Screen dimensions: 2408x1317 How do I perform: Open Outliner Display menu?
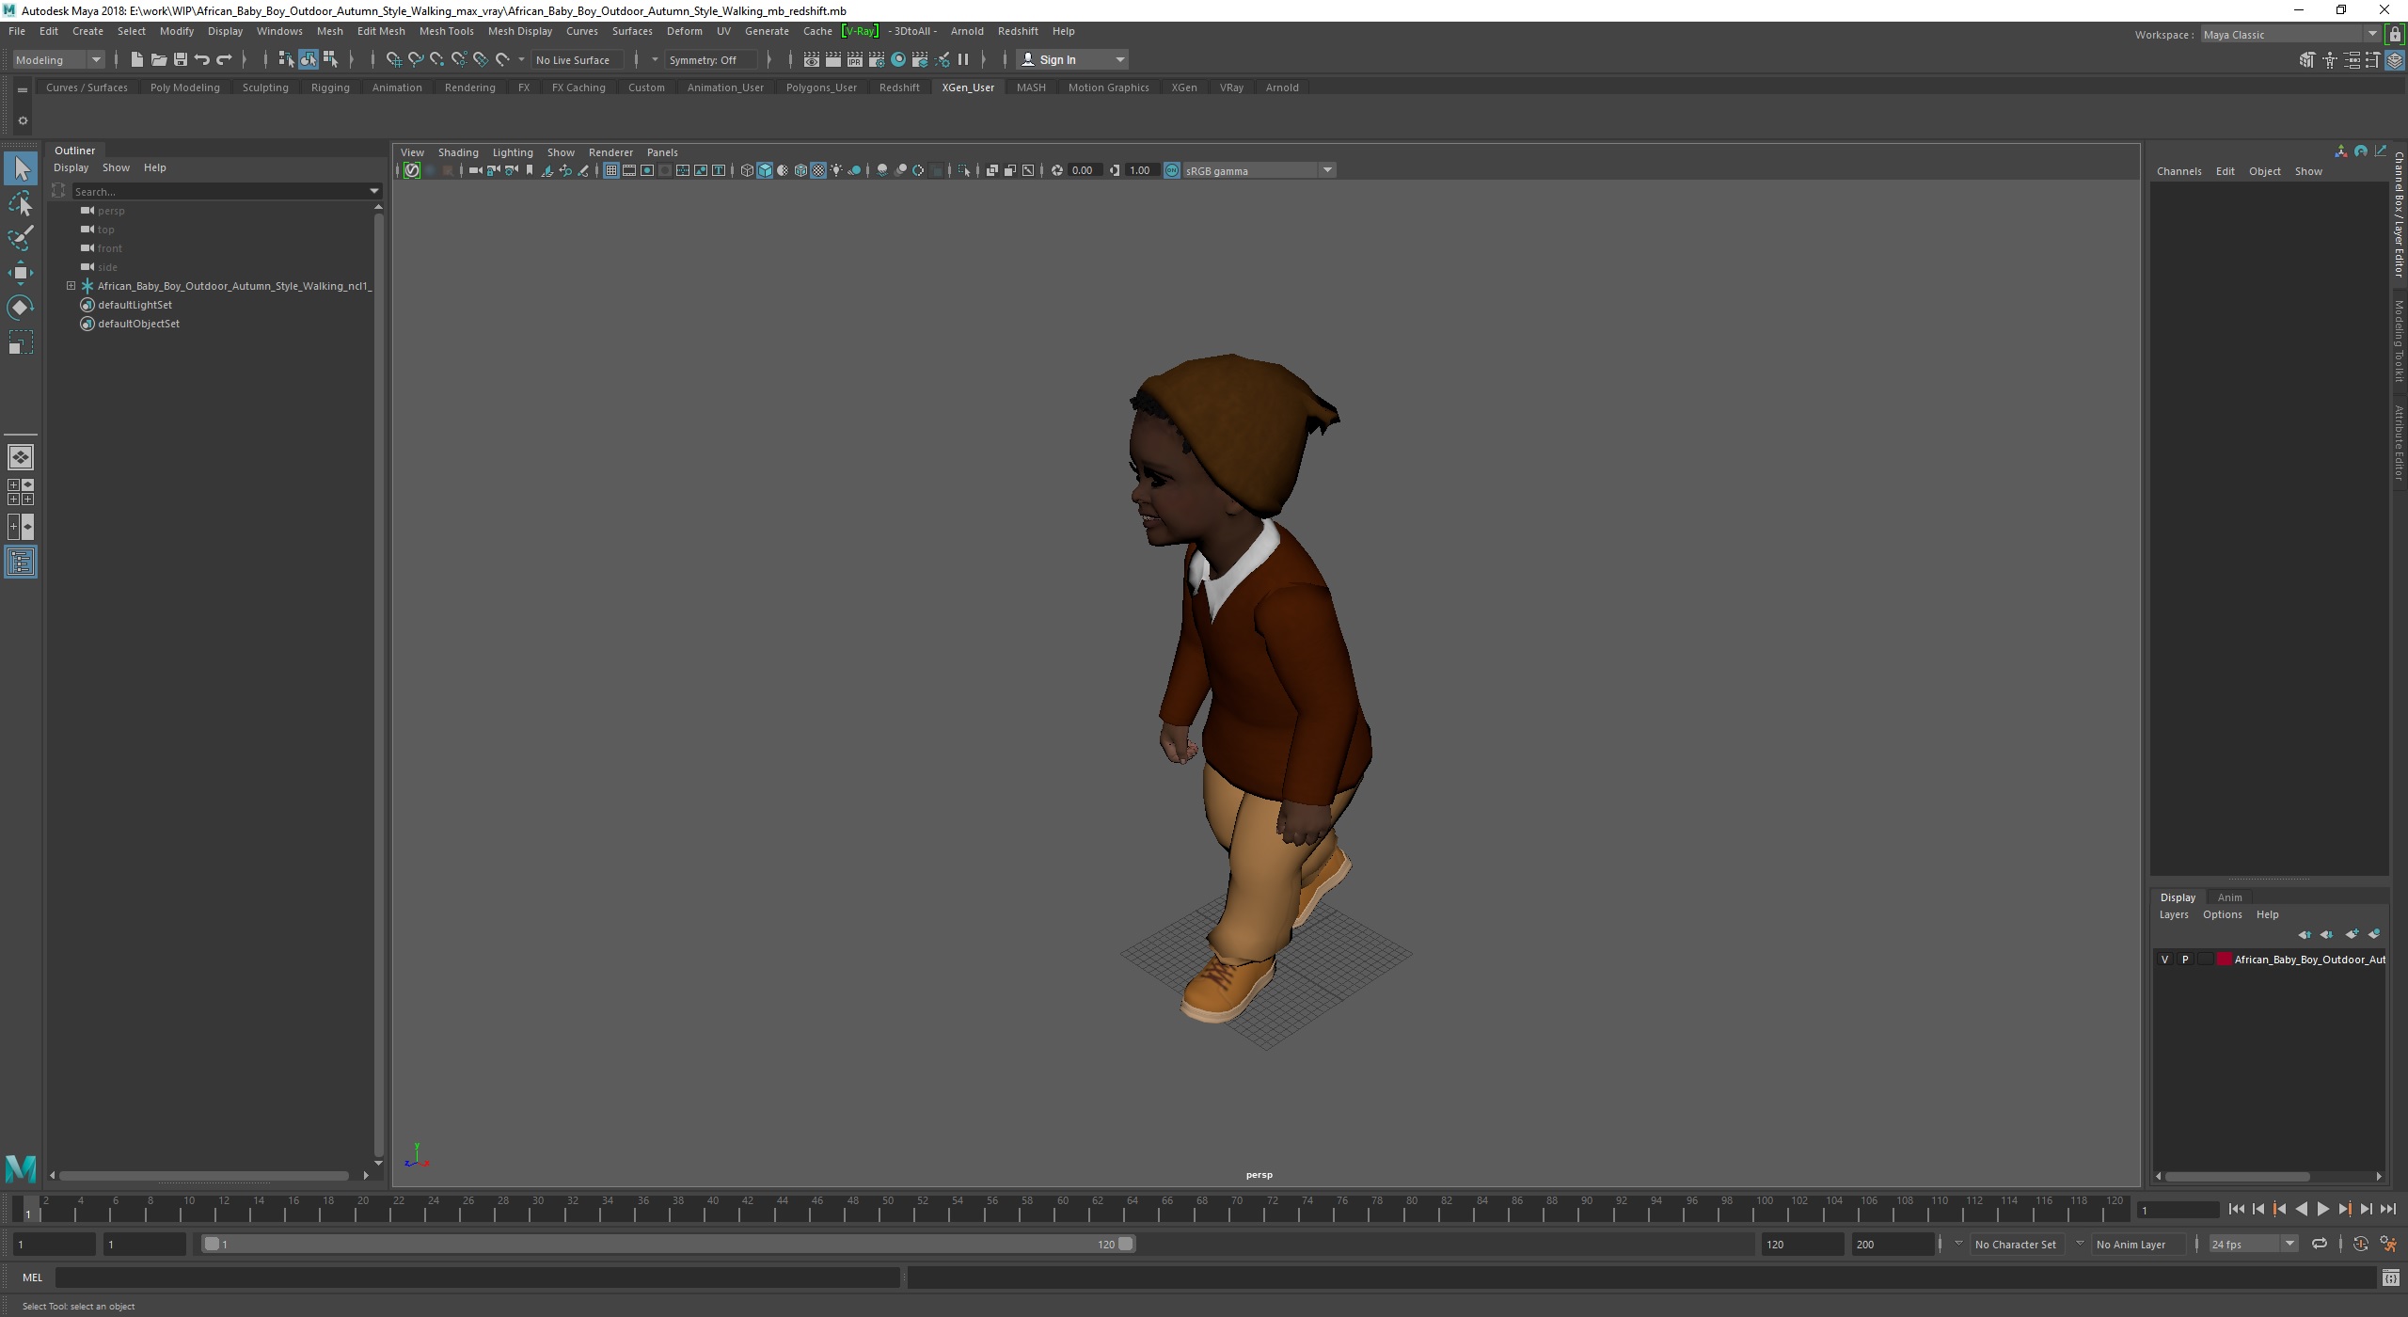(x=71, y=167)
